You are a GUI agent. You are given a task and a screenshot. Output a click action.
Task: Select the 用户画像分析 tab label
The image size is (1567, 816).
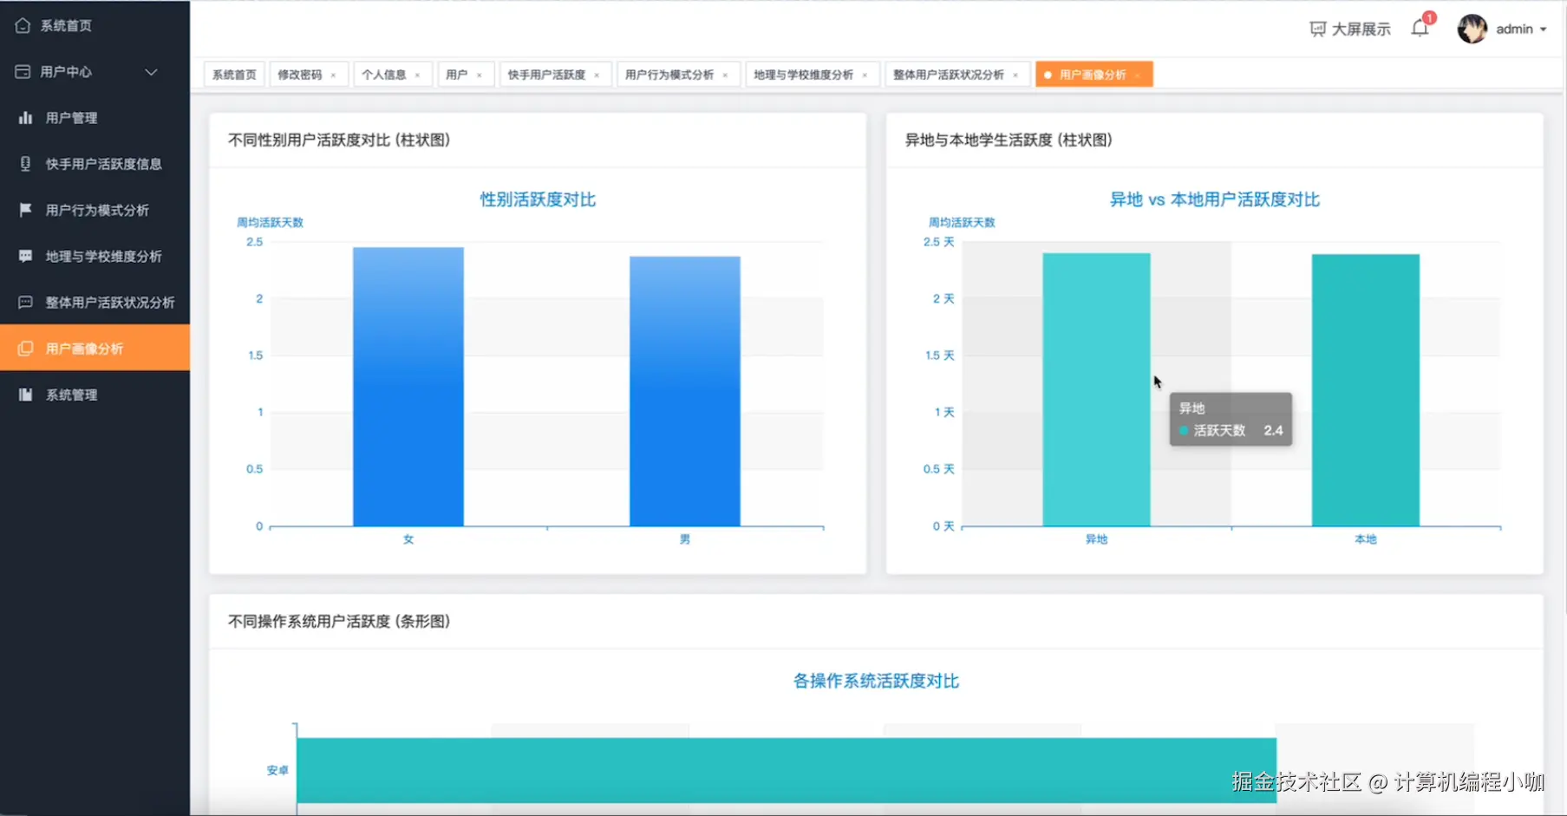point(1093,75)
